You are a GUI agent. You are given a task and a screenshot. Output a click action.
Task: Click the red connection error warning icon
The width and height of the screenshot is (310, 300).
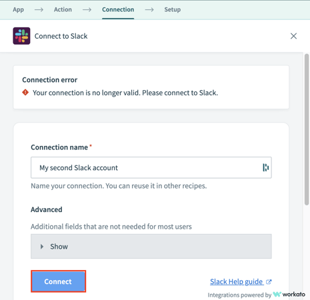pos(25,93)
